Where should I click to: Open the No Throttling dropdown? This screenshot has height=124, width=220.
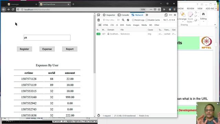click(167, 20)
